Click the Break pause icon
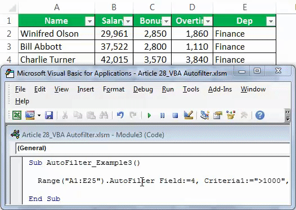 (162, 115)
